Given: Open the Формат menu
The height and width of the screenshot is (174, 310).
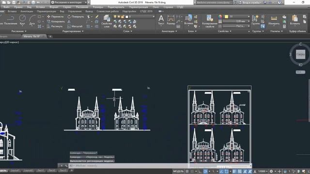Looking at the screenshot, I should (54, 7).
